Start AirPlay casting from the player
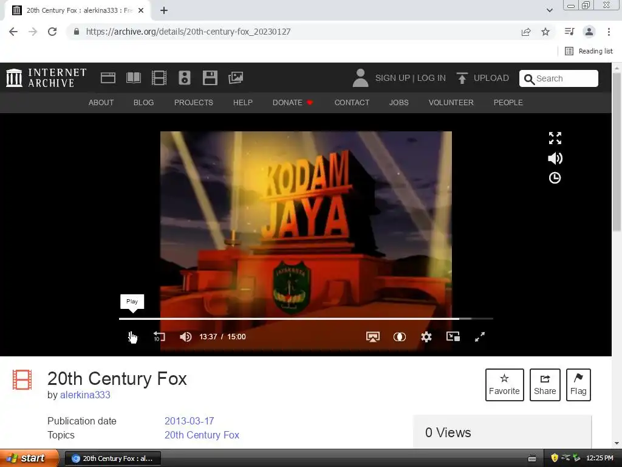 pos(373,337)
